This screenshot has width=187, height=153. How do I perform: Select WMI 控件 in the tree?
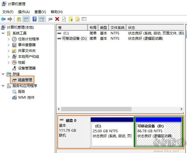tap(26, 98)
